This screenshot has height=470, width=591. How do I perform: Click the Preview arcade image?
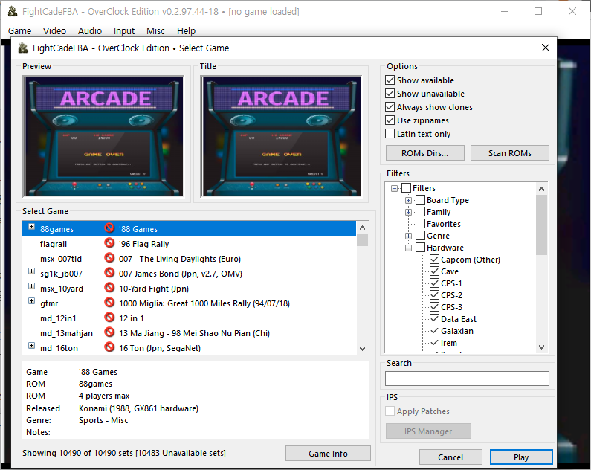(x=103, y=136)
